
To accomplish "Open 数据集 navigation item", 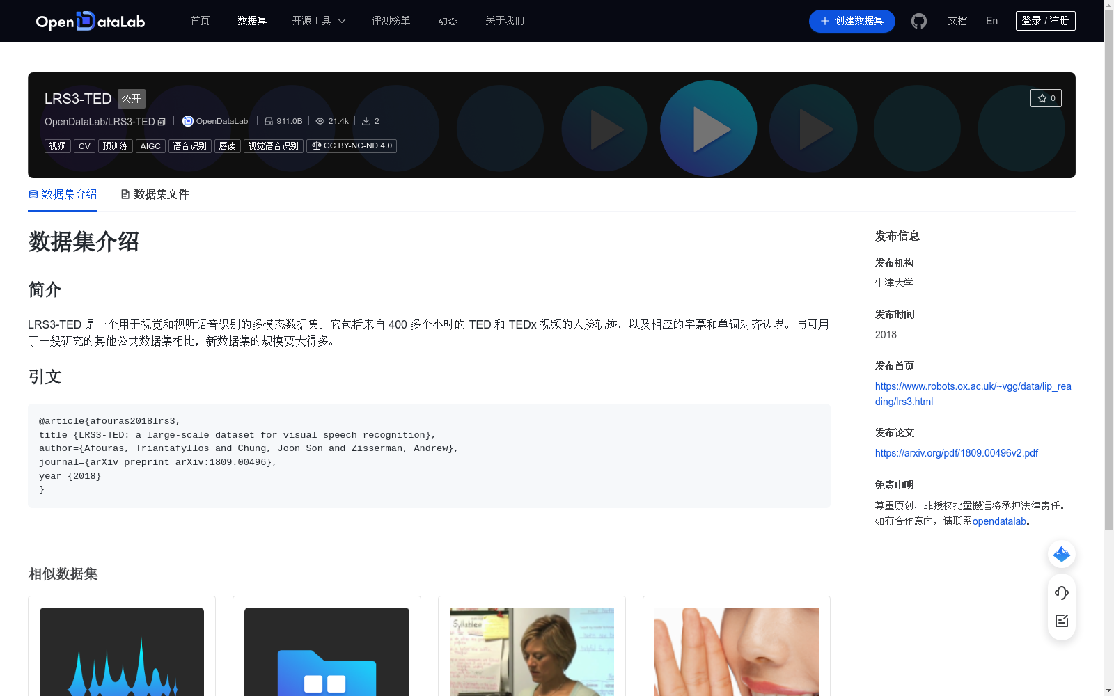I will [x=252, y=21].
